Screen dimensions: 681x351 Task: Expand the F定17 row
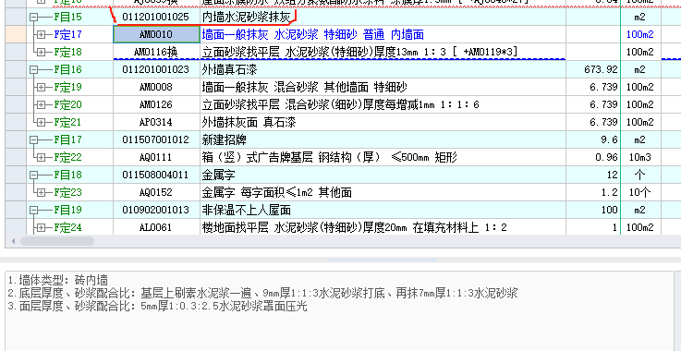[42, 35]
